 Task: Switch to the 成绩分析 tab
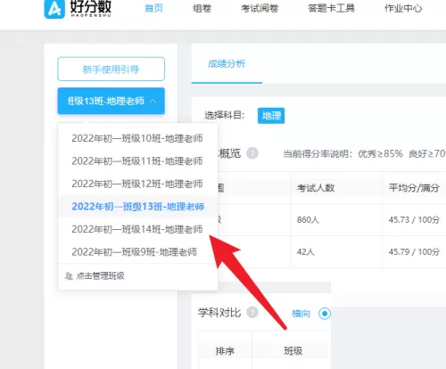click(x=227, y=63)
